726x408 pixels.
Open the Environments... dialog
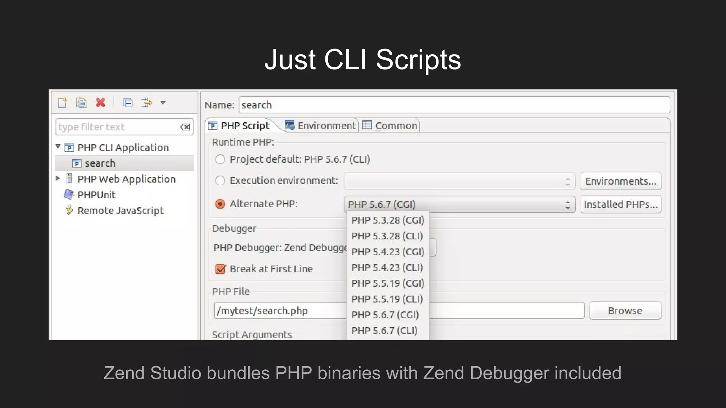coord(621,181)
